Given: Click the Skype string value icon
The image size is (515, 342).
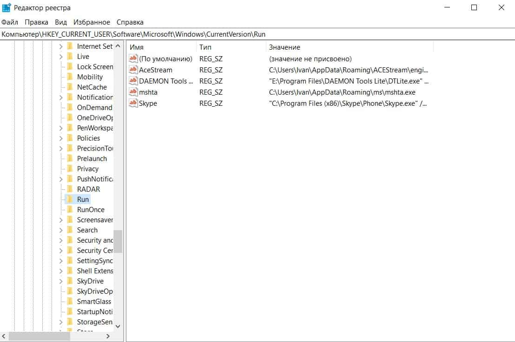Looking at the screenshot, I should [x=133, y=103].
